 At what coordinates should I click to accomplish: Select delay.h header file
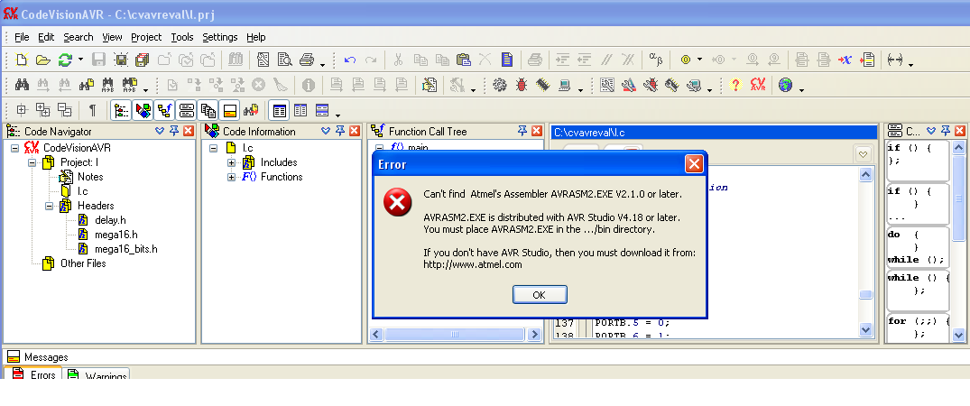pos(111,220)
